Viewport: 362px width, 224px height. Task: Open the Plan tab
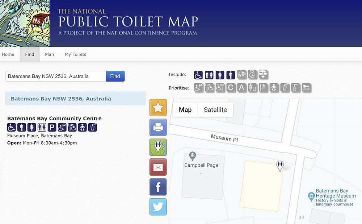click(x=49, y=54)
